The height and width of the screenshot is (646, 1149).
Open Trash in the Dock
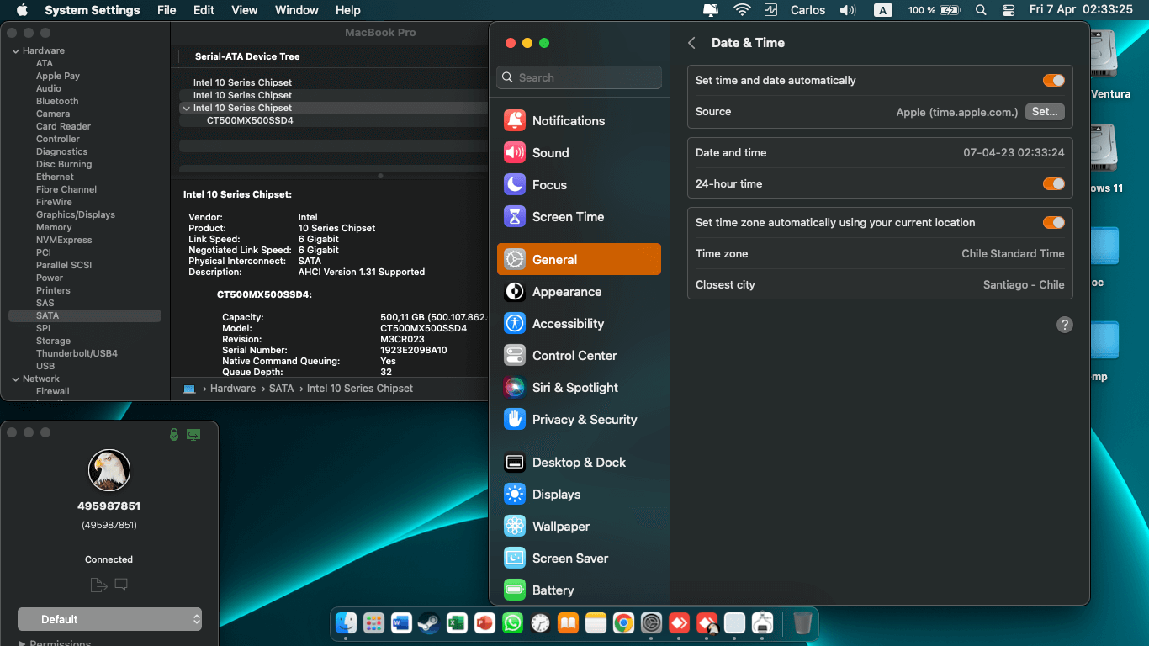[x=802, y=622]
